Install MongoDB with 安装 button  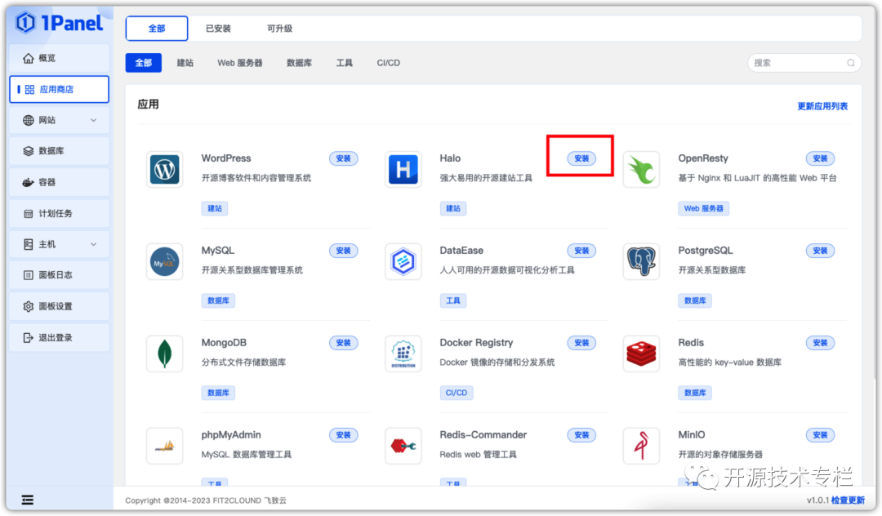point(344,343)
